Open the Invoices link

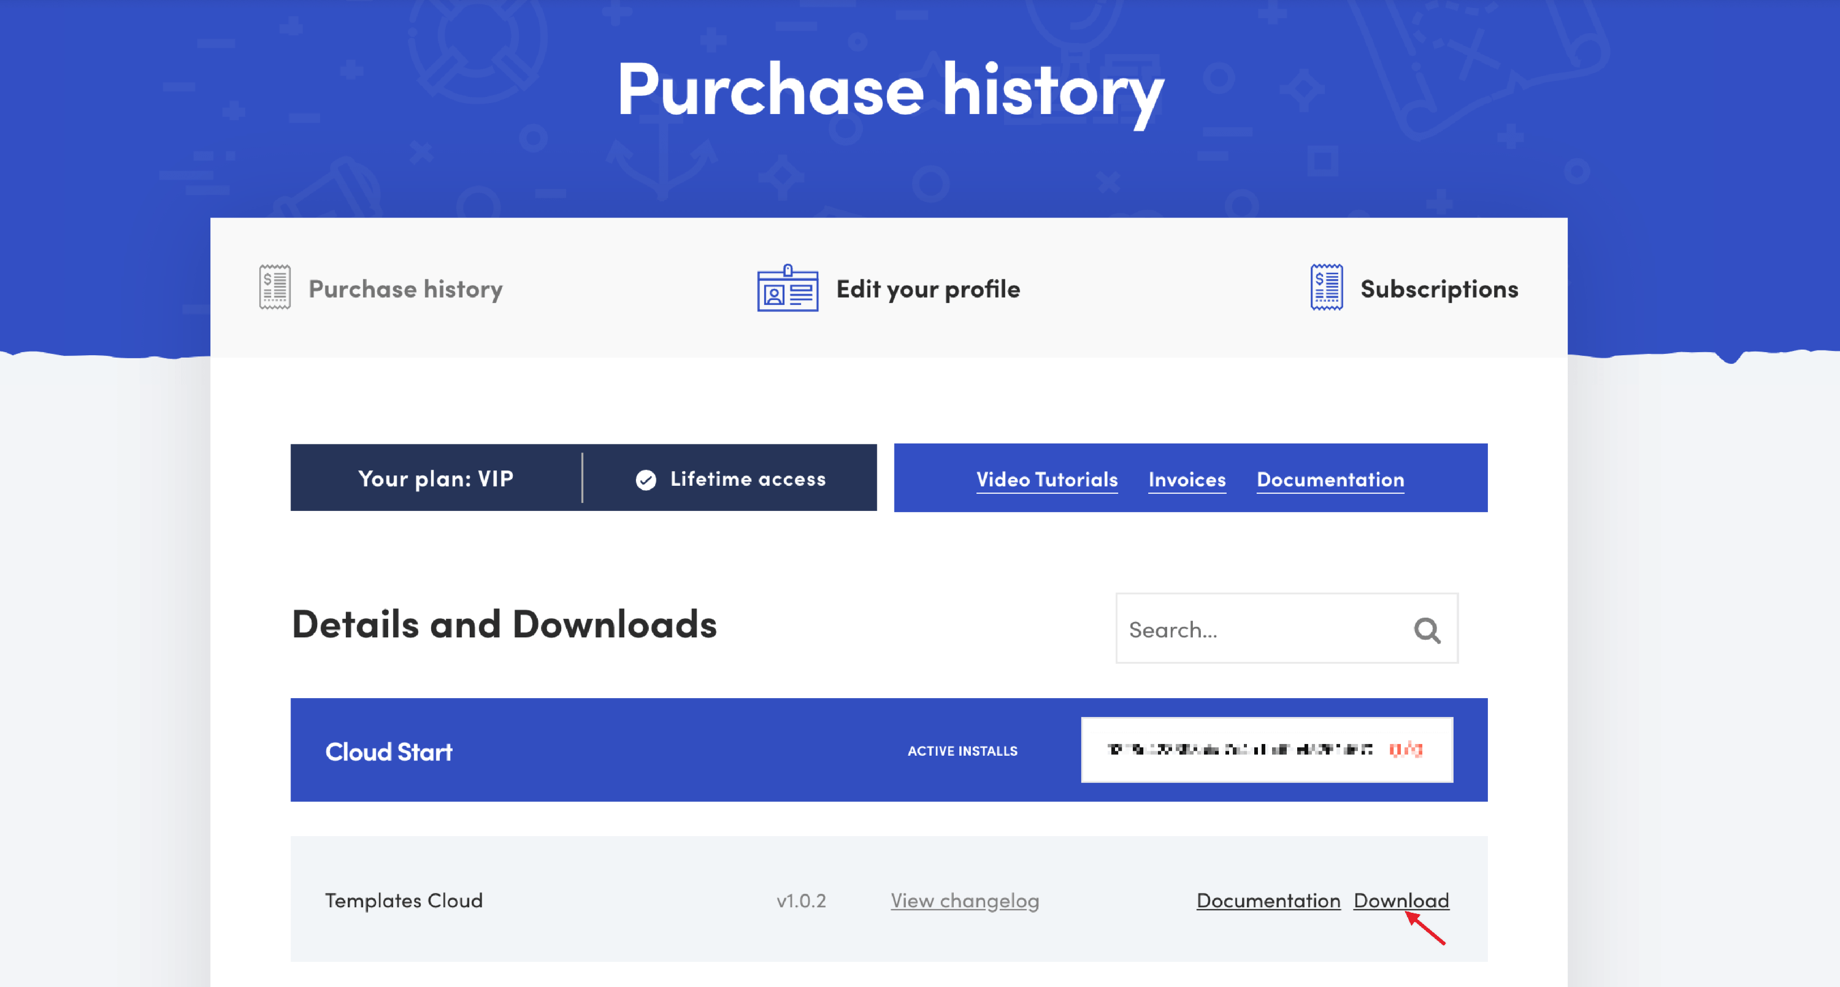tap(1186, 479)
